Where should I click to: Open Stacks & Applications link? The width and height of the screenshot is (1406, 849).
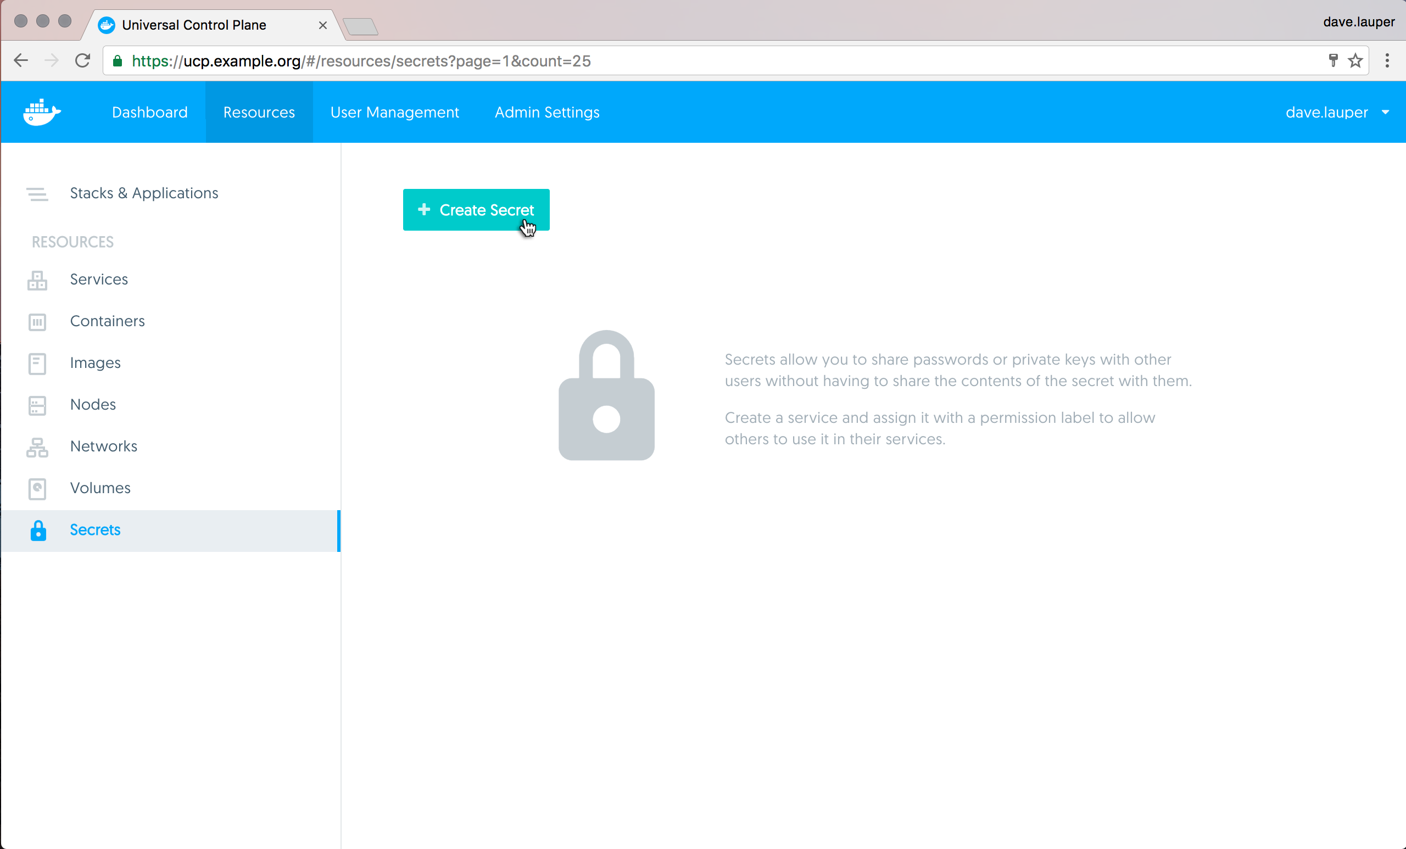click(x=144, y=193)
